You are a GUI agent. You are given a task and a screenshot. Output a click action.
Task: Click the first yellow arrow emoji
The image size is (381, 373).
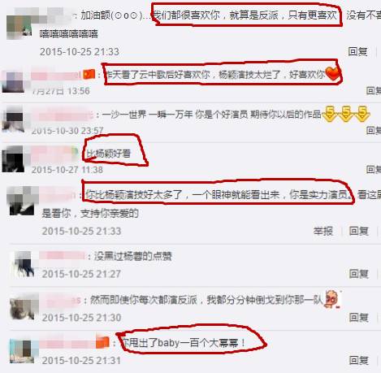[x=330, y=113]
